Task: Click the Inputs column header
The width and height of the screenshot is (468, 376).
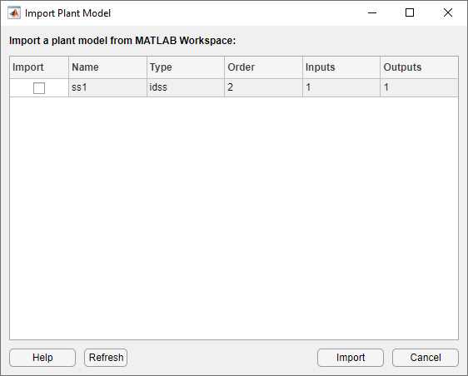Action: 341,67
